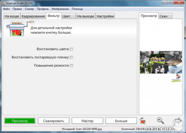186x133 pixels.
Task: Click the arrow icon at bottom right
Action: point(178,121)
